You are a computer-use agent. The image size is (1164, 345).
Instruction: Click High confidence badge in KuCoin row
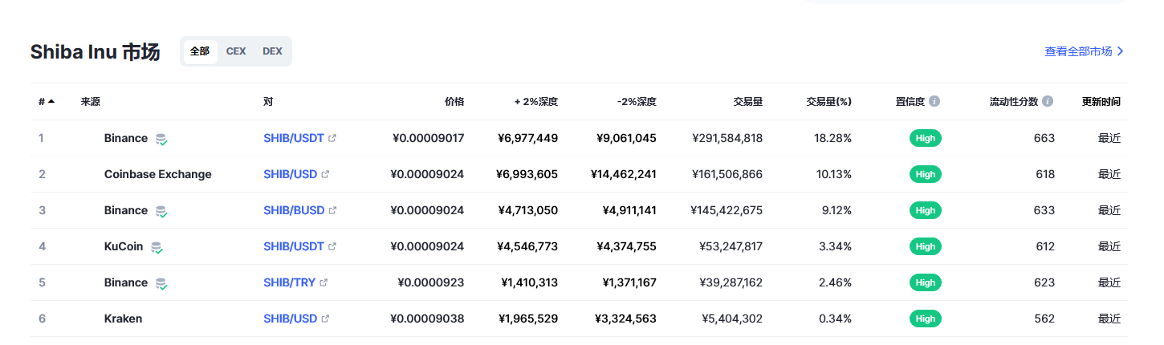[x=926, y=246]
